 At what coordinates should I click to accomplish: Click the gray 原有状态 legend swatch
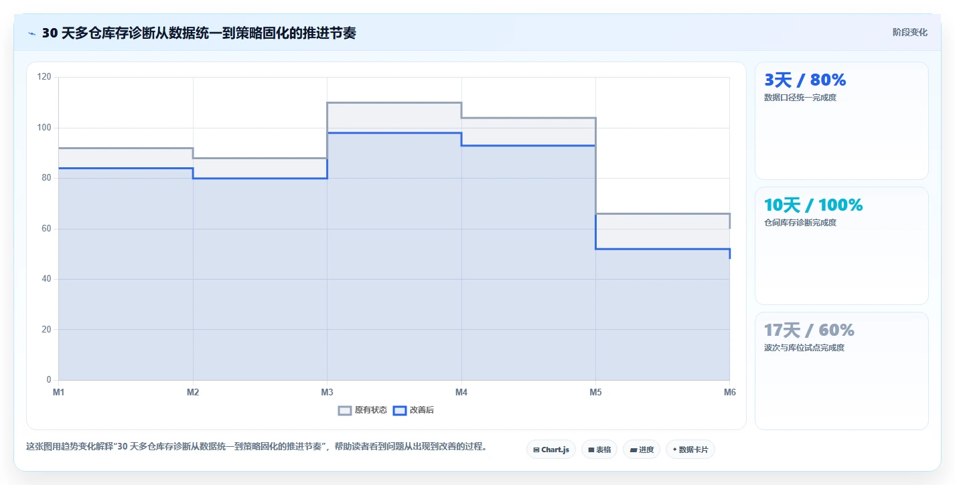[x=345, y=410]
